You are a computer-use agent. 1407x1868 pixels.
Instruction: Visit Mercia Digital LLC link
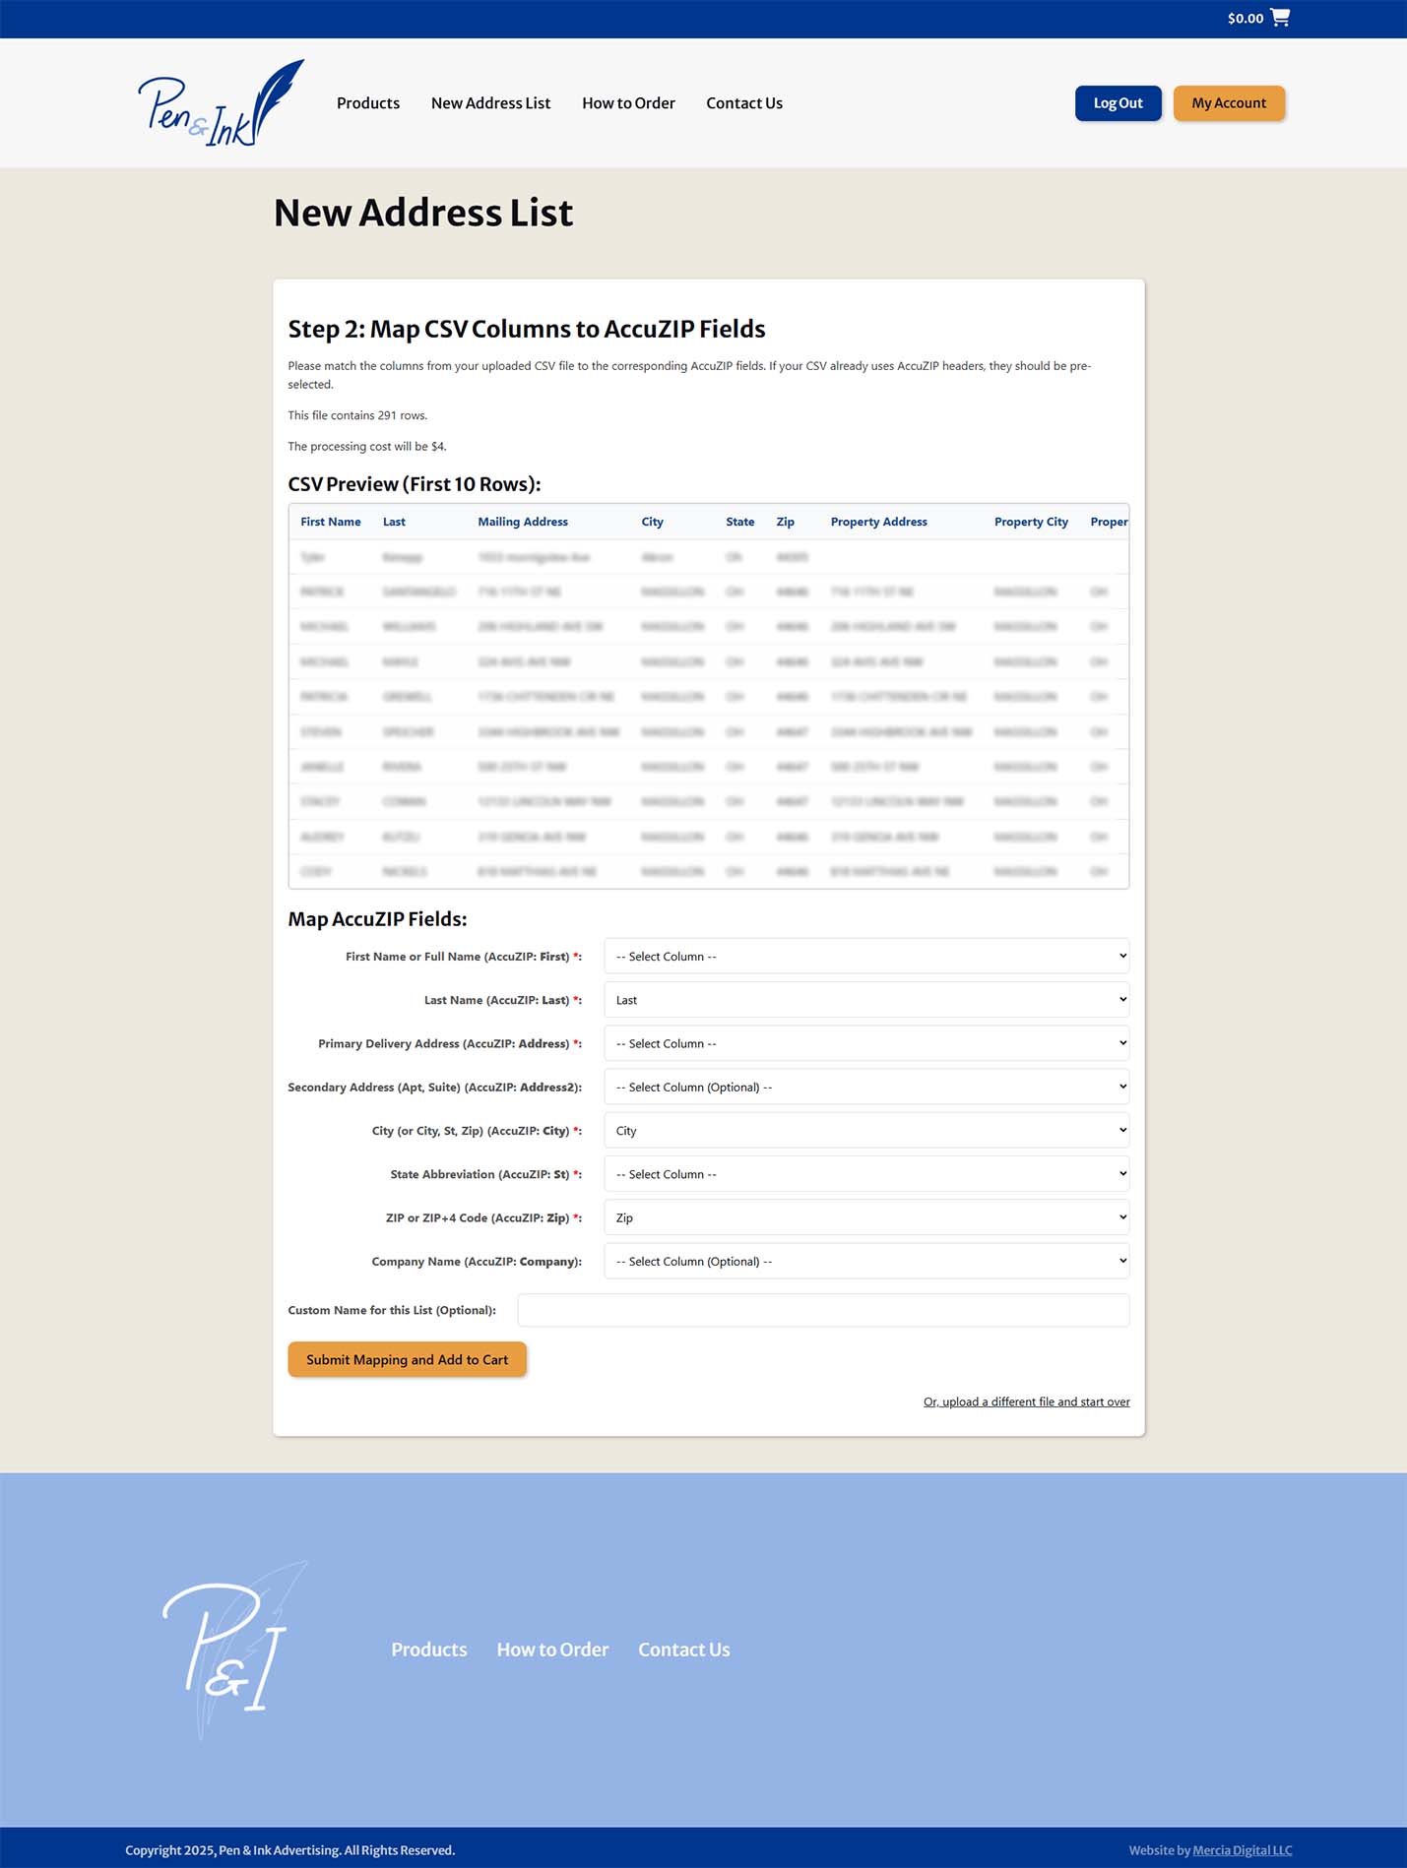tap(1243, 1850)
